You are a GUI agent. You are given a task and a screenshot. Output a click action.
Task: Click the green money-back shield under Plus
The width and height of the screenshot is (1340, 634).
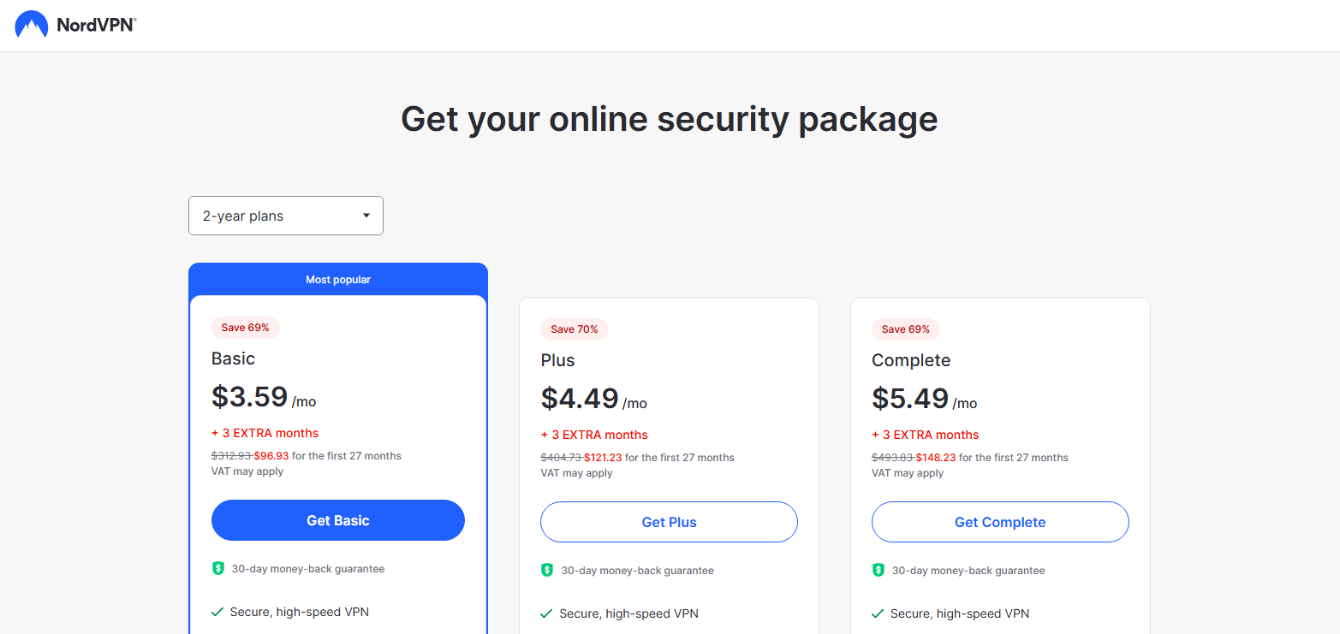[547, 570]
